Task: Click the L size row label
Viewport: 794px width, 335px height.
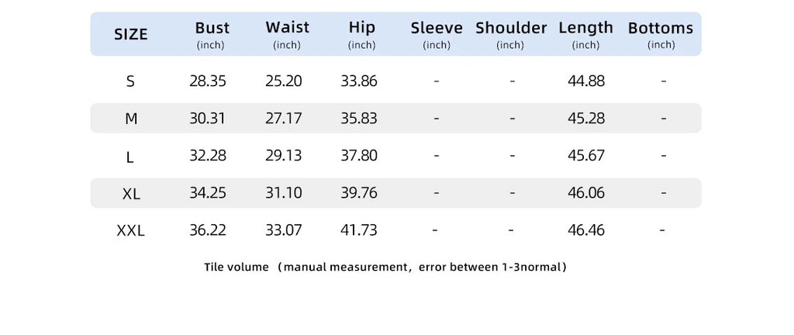Action: [130, 157]
